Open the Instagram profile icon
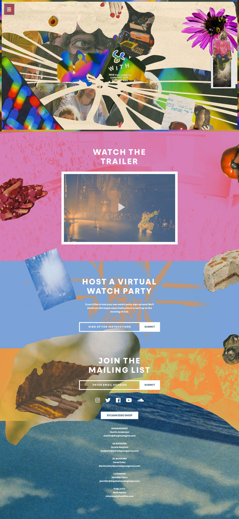The height and width of the screenshot is (519, 239). [97, 400]
